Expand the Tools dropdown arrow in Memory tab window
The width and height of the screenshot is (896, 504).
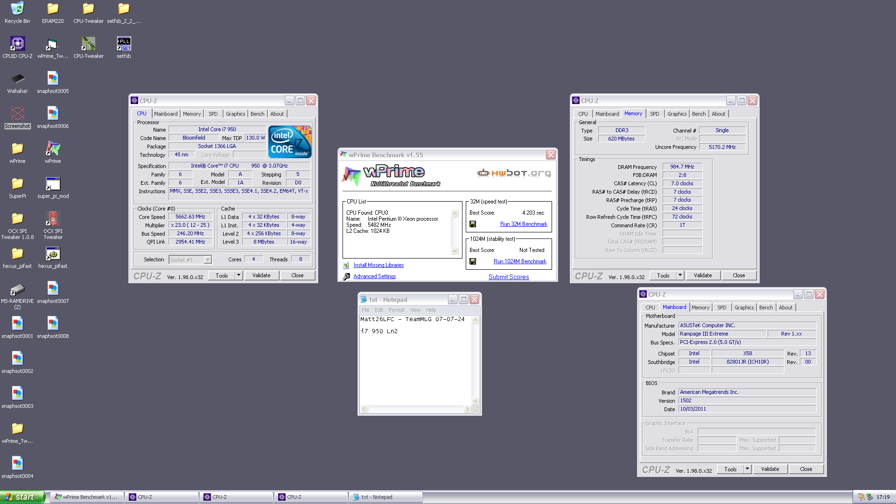pos(680,275)
